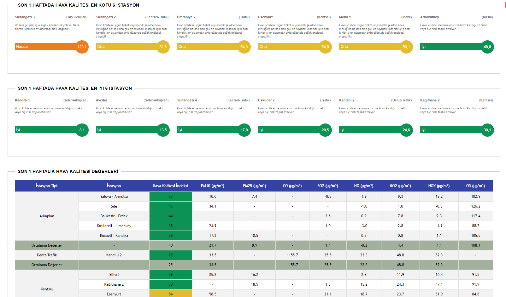
Task: Click the 20,5 badge for Üsküdar 2
Action: click(325, 130)
